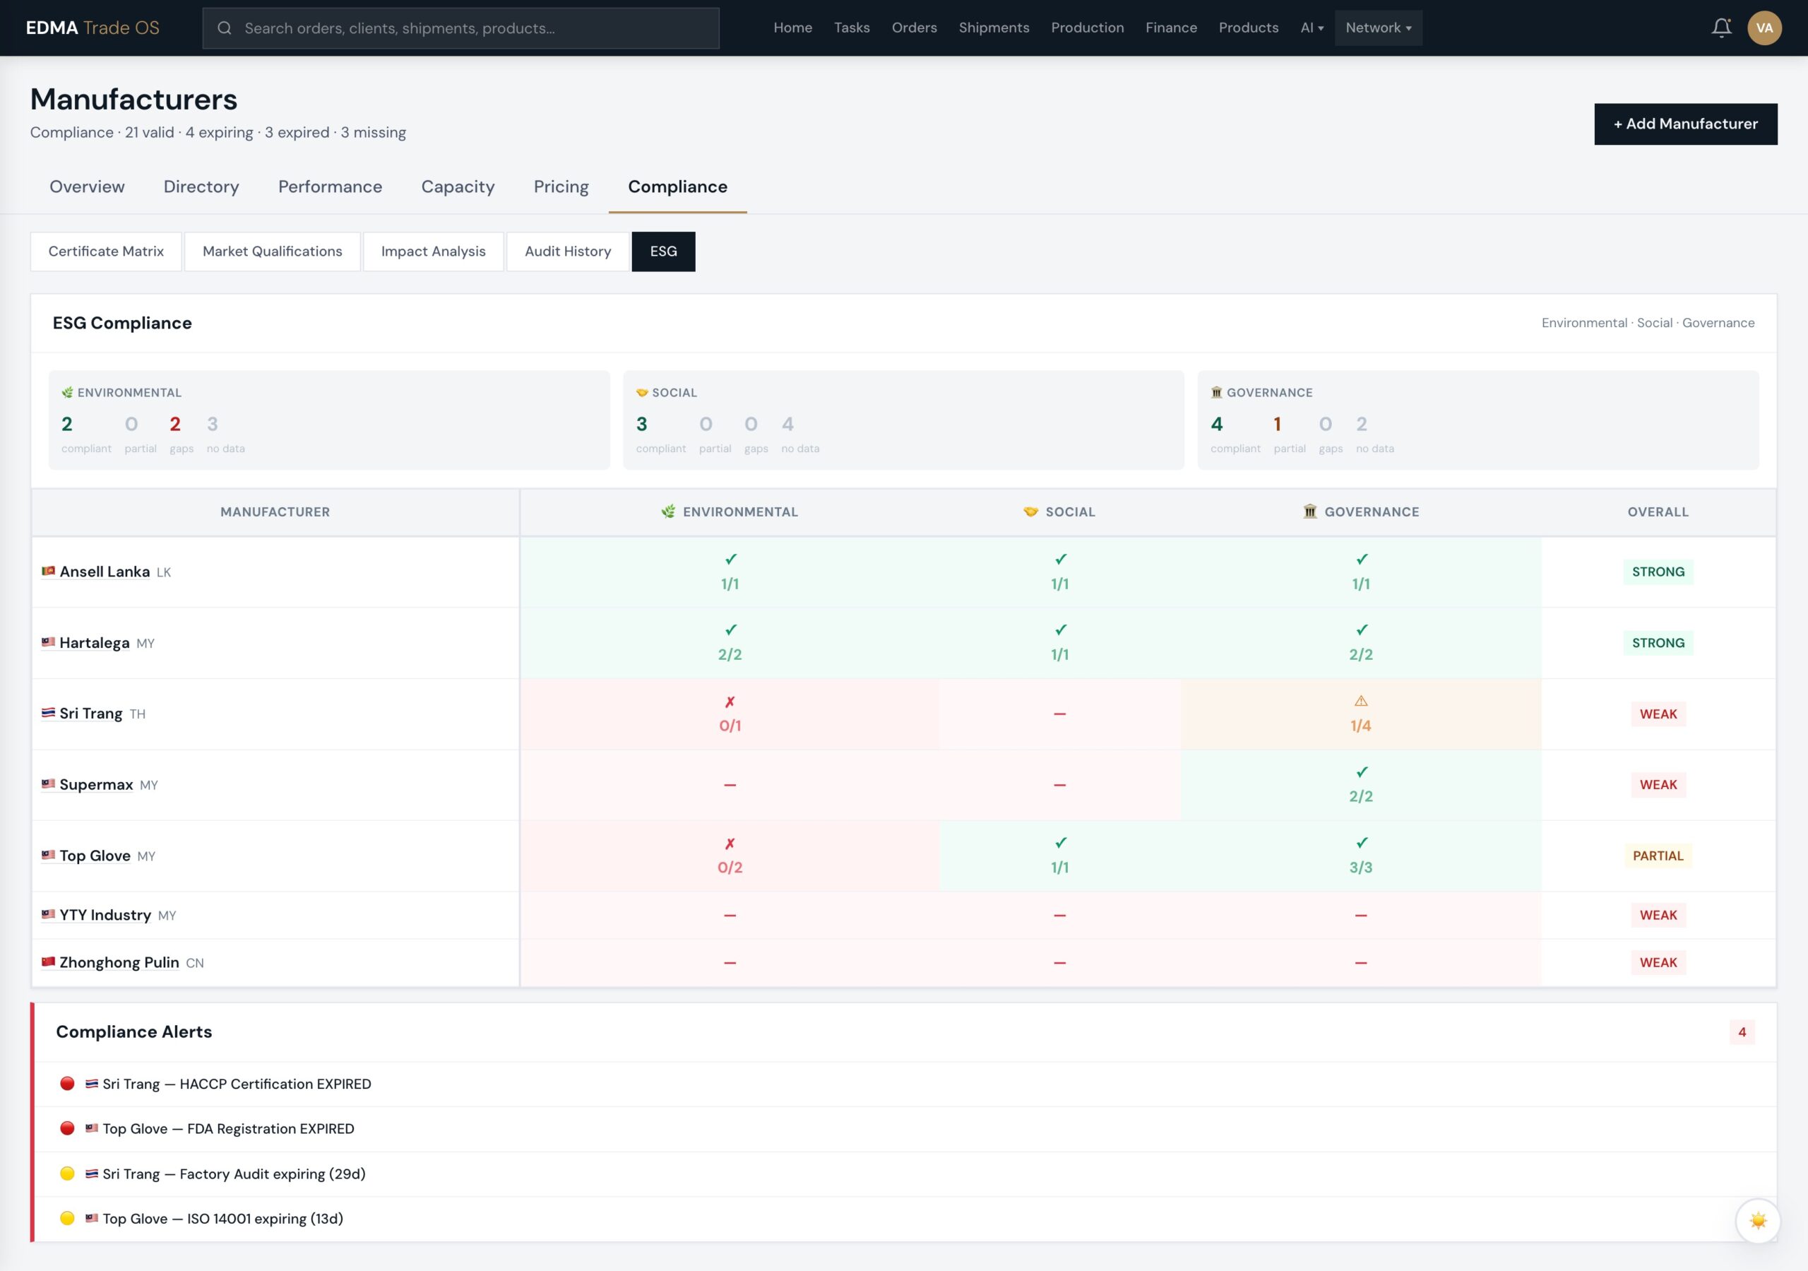Screen dimensions: 1808x1271
Task: Open Shipments in top navigation
Action: tap(994, 28)
